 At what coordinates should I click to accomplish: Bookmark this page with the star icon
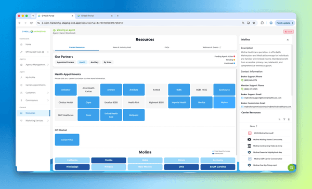254,23
